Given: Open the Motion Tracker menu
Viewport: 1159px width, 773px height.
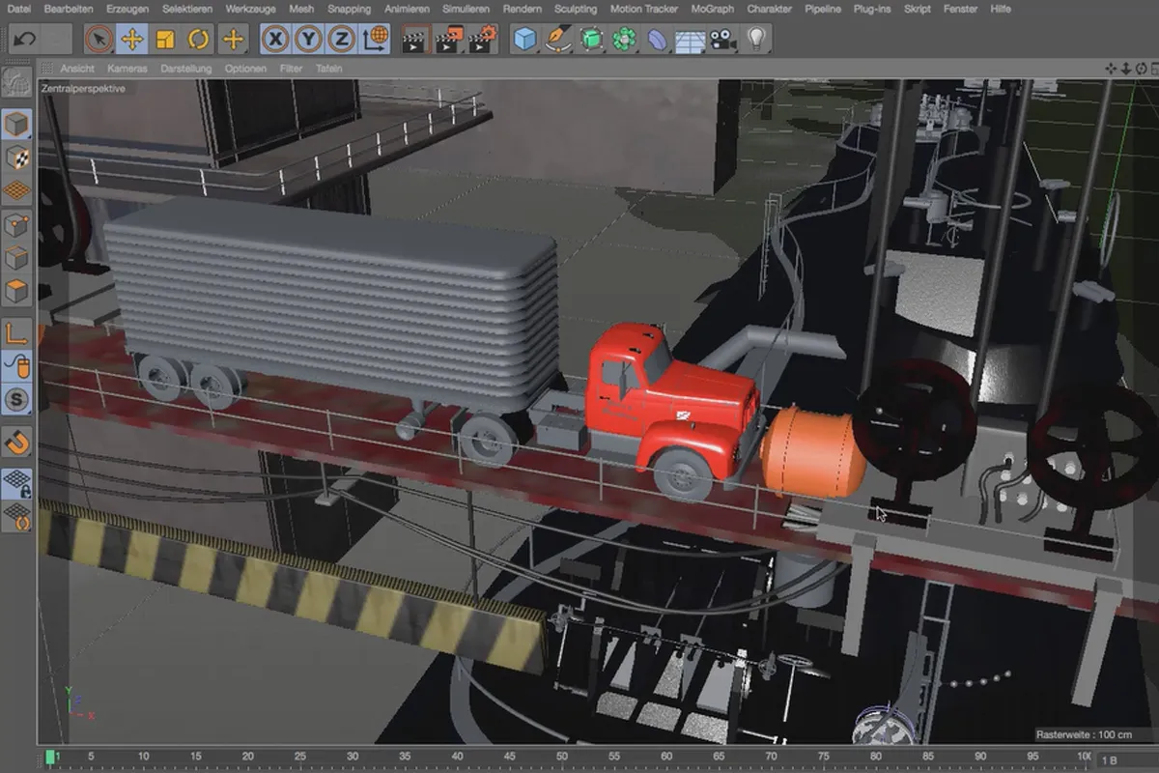Looking at the screenshot, I should tap(644, 9).
